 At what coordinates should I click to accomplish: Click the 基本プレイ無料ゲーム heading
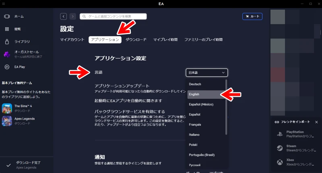[x=17, y=83]
